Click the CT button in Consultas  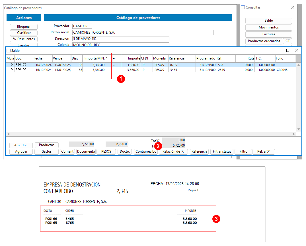pyautogui.click(x=287, y=41)
